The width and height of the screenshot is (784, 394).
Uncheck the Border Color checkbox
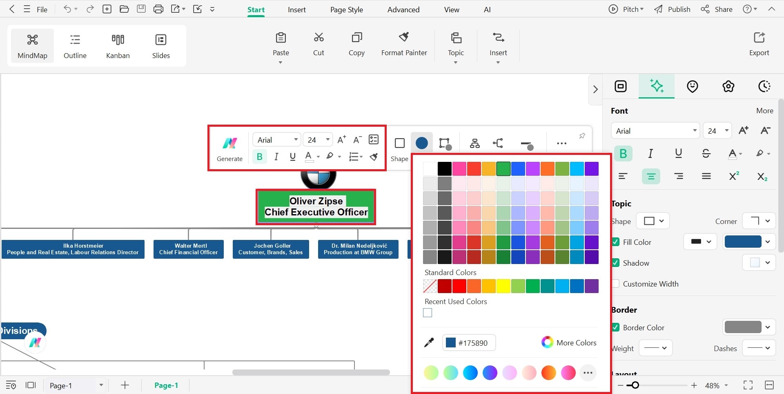point(615,327)
